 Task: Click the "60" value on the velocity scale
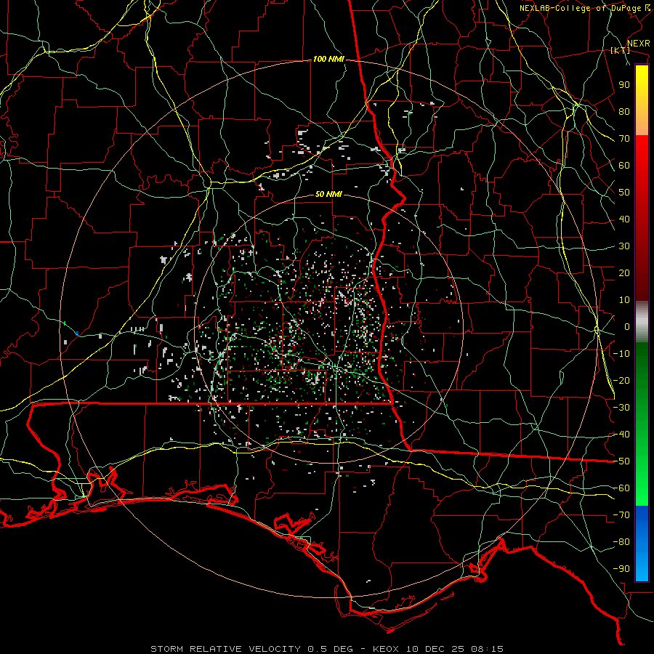(624, 166)
